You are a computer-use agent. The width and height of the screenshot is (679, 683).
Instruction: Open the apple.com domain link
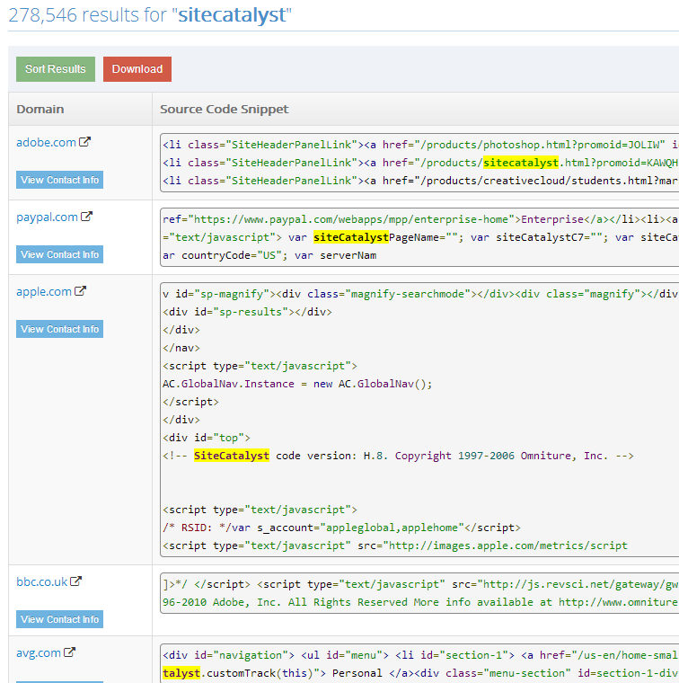coord(44,291)
